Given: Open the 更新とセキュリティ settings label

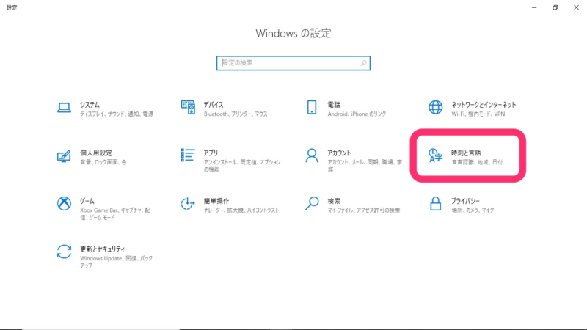Looking at the screenshot, I should coord(102,249).
